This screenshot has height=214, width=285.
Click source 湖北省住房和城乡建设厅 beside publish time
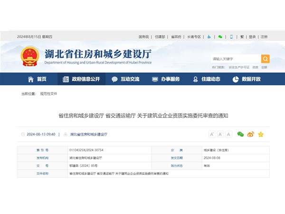click(x=89, y=134)
